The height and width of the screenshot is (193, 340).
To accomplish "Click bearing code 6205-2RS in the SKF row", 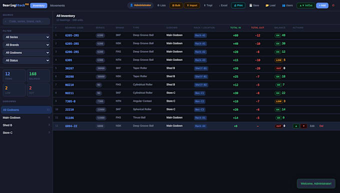I will [x=72, y=35].
